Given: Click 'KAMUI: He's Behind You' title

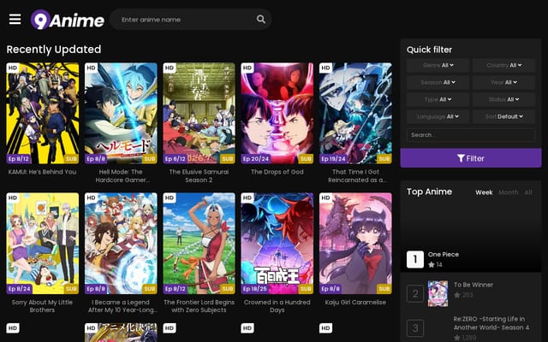Looking at the screenshot, I should [x=42, y=172].
